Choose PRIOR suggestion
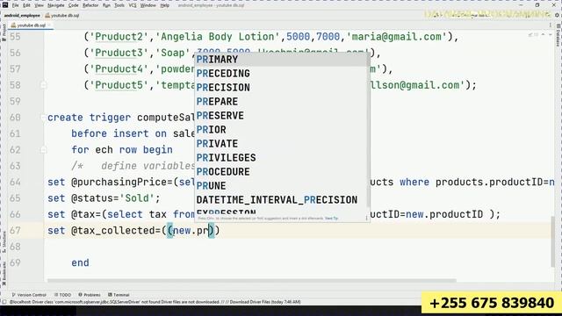Image resolution: width=562 pixels, height=316 pixels. (x=281, y=129)
